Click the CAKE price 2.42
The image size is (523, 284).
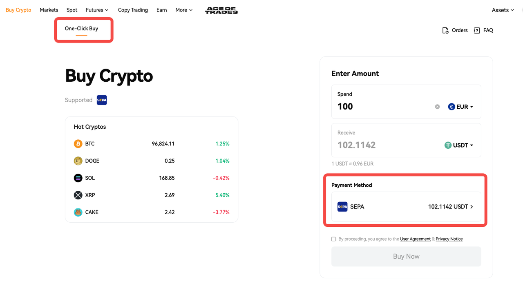coord(170,212)
